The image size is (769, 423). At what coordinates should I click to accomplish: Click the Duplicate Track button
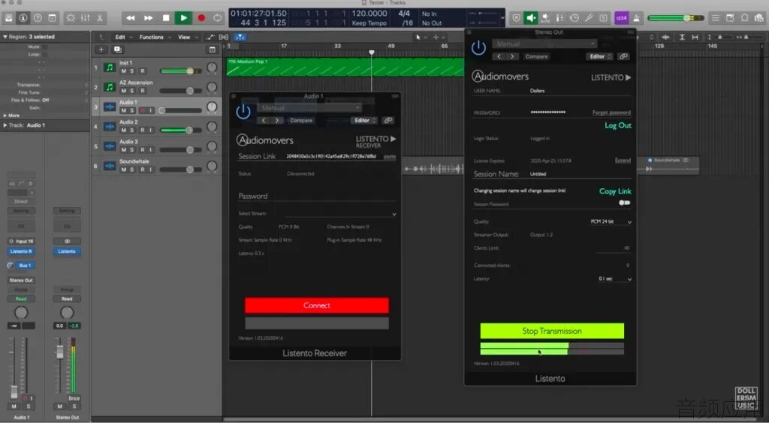[x=118, y=49]
